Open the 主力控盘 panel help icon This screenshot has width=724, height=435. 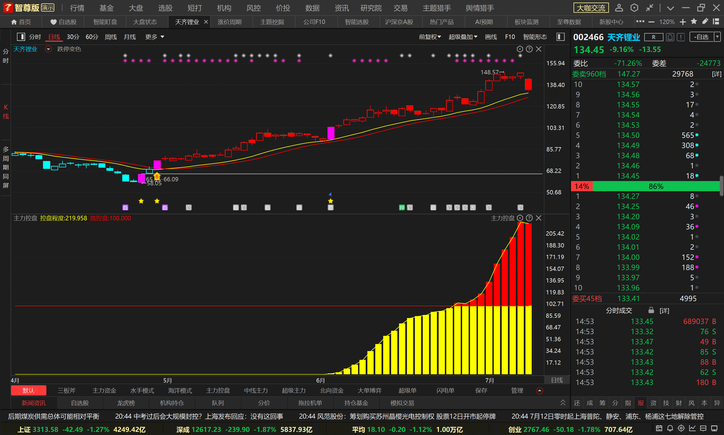pos(529,218)
